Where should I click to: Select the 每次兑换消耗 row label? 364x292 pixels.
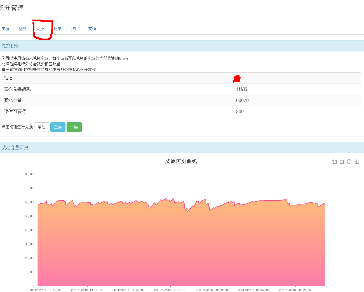click(x=17, y=89)
